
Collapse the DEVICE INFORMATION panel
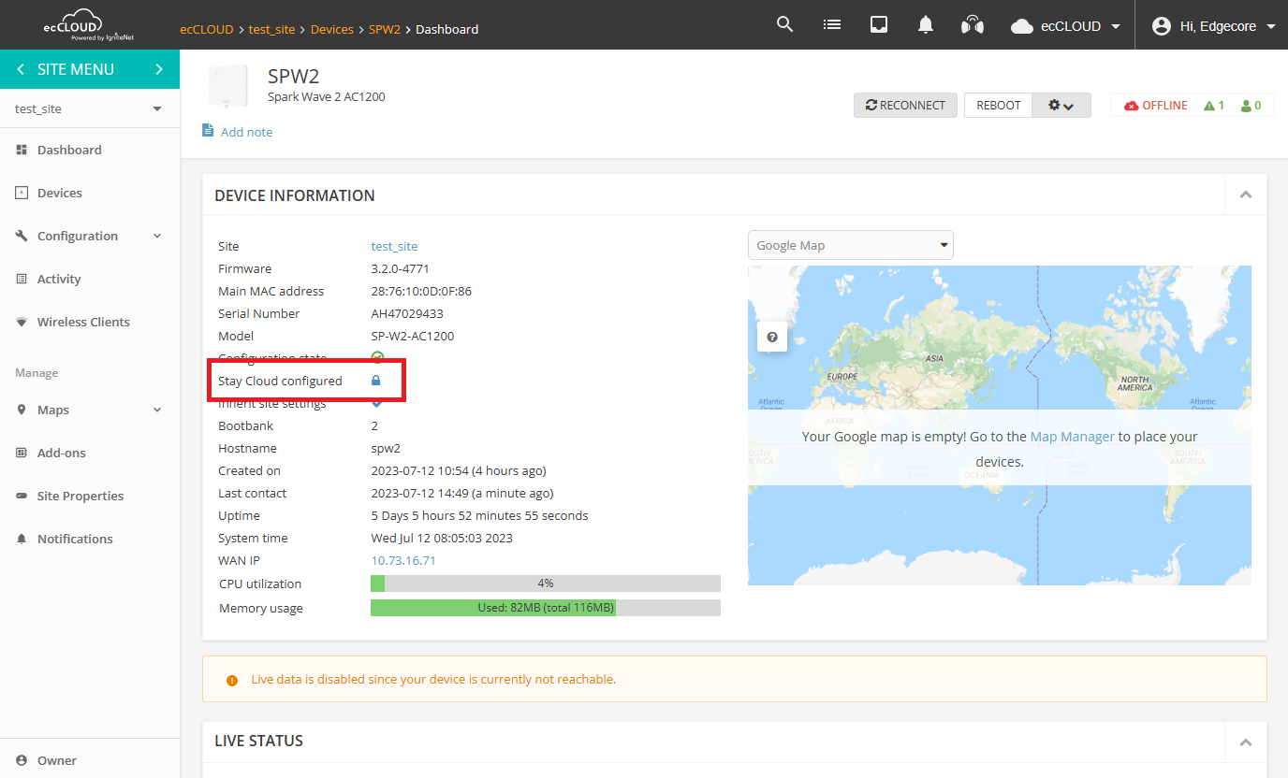(x=1246, y=194)
